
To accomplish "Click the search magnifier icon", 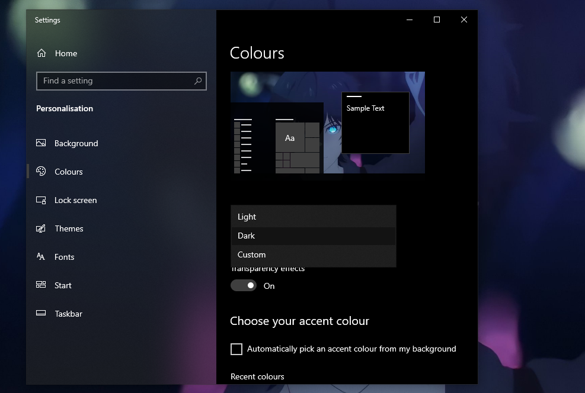I will coord(198,81).
